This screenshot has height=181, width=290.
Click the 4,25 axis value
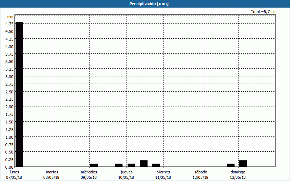click(x=9, y=39)
